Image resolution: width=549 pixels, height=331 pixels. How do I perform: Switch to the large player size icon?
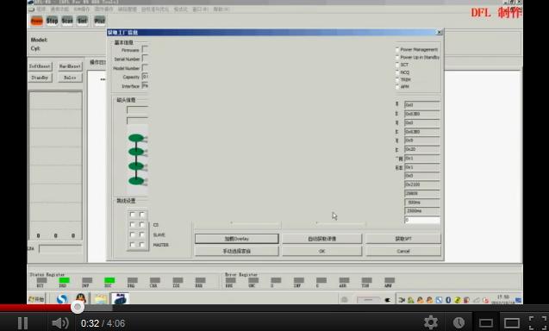pyautogui.click(x=512, y=323)
